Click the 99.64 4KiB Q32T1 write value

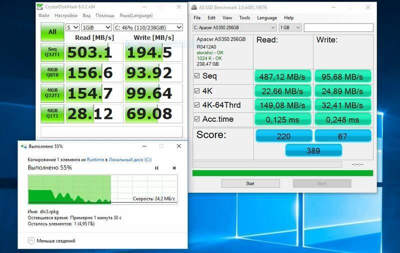(154, 93)
